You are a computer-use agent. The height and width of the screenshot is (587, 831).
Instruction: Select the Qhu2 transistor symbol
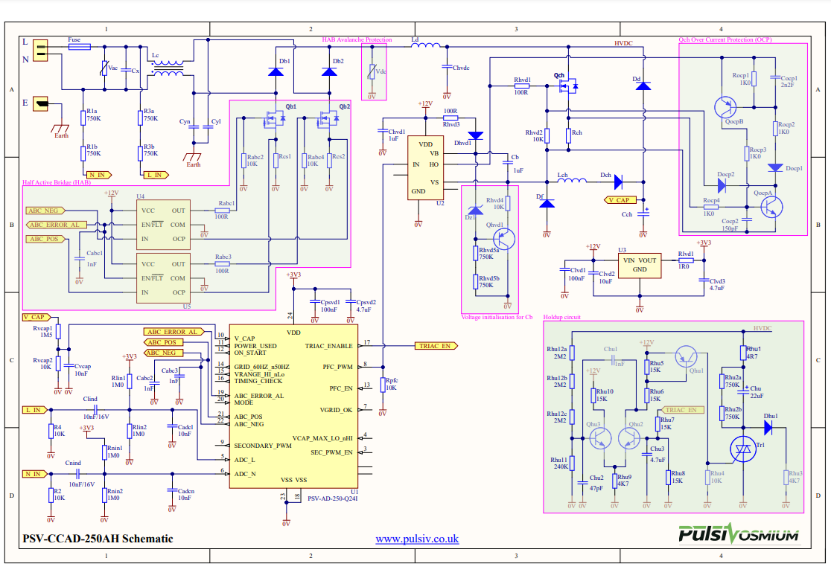click(630, 438)
